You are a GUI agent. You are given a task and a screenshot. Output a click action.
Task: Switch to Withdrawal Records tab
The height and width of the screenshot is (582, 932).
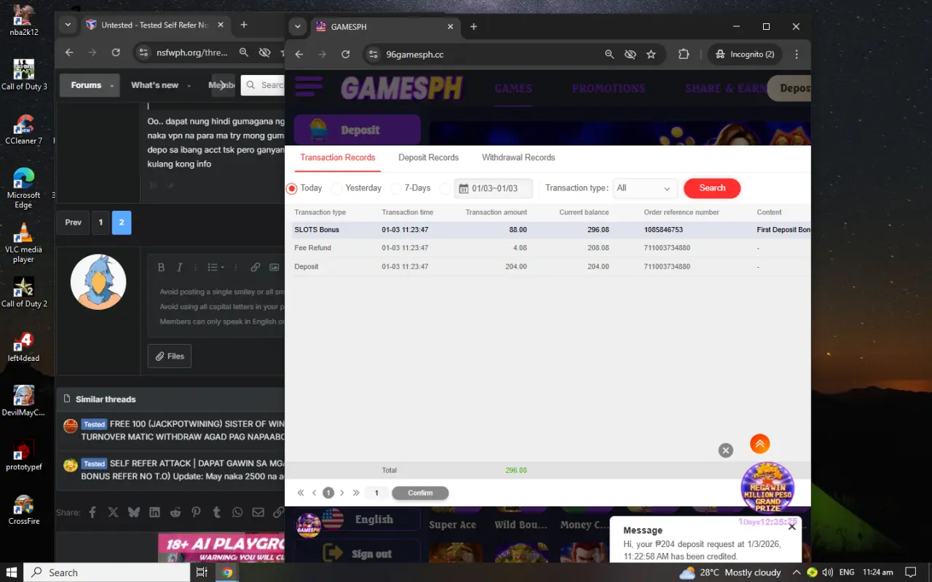click(518, 157)
